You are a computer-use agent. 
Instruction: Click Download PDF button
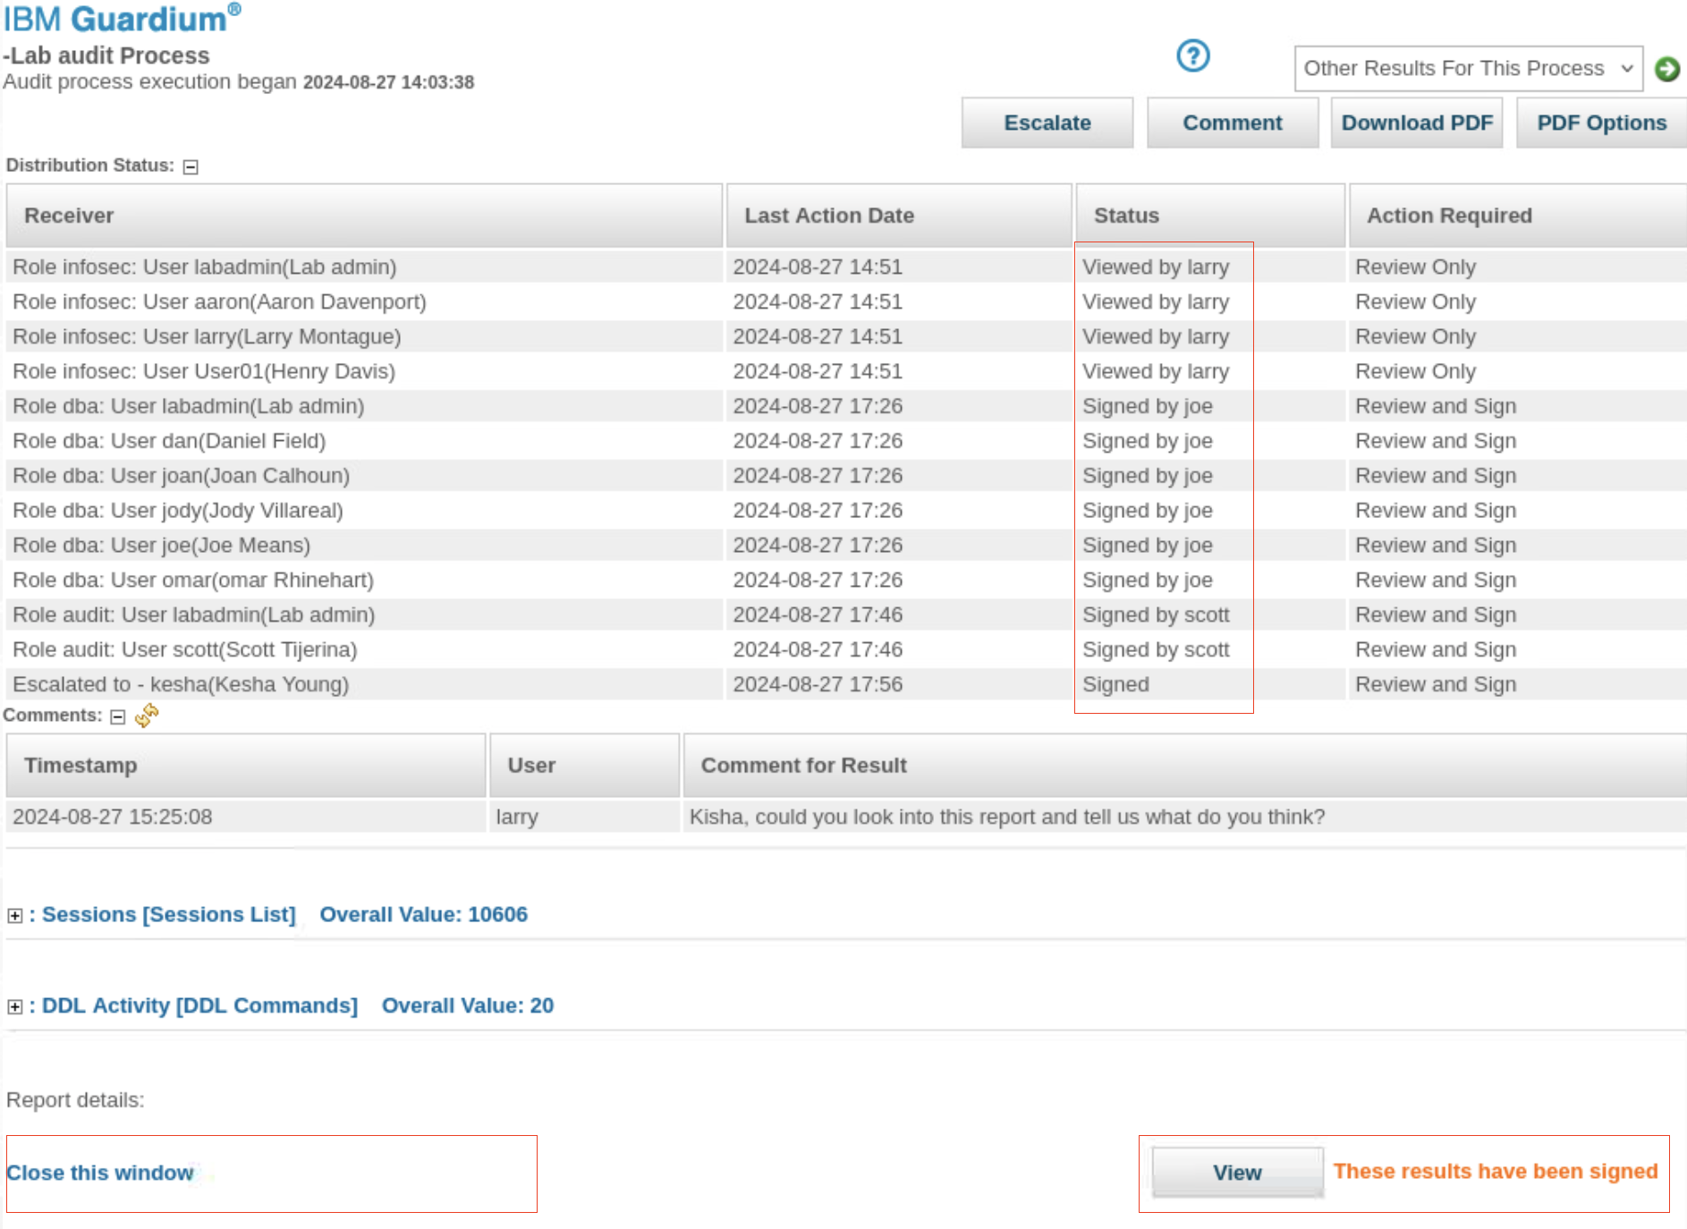coord(1416,123)
